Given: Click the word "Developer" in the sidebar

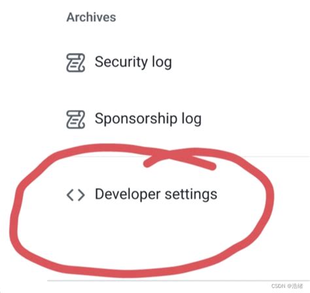Looking at the screenshot, I should tap(128, 194).
